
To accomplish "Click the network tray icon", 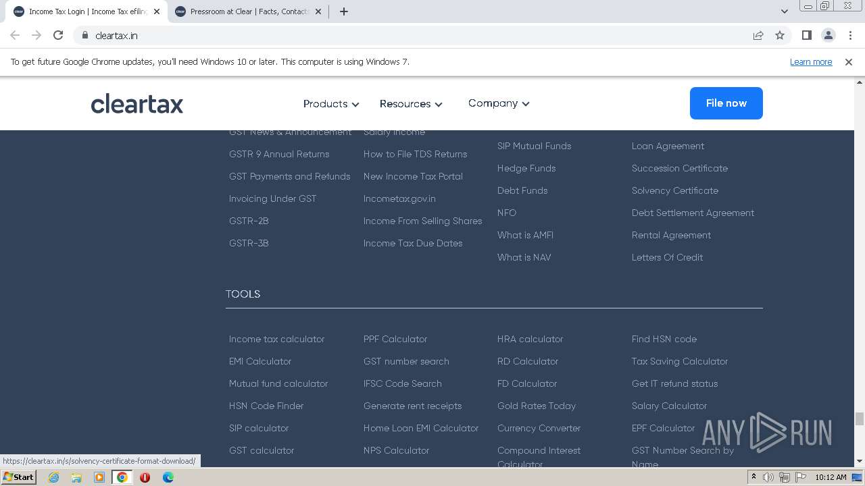I will click(784, 477).
